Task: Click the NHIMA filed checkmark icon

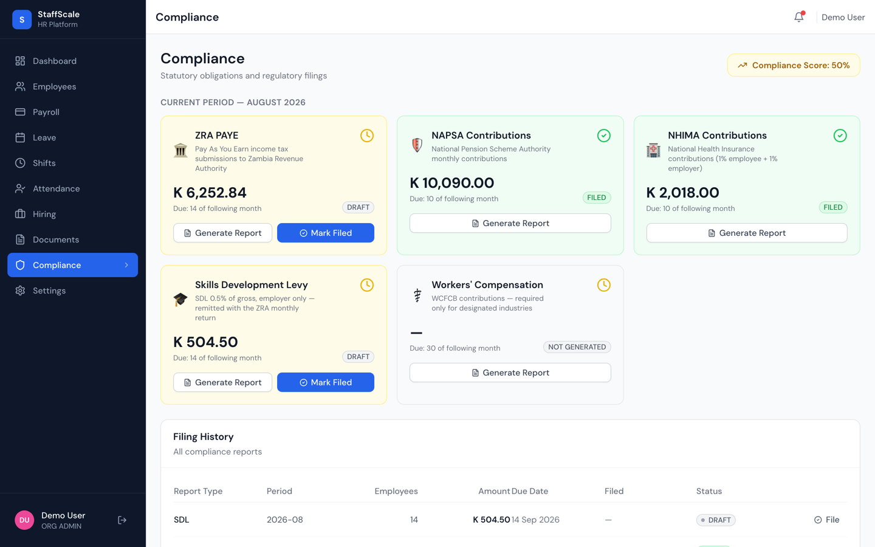Action: [x=840, y=136]
